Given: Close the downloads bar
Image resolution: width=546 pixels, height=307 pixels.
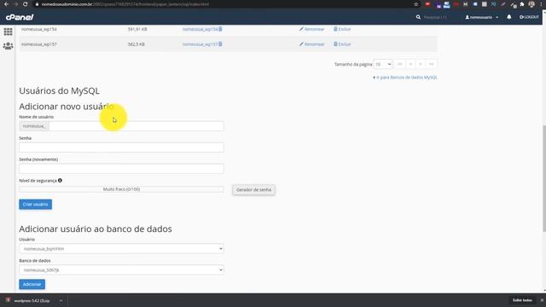Looking at the screenshot, I should 542,300.
